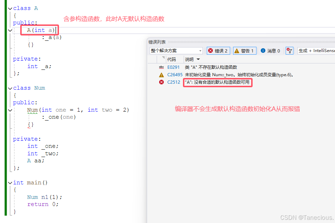Click the 'private:' label in class Num
This screenshot has width=335, height=223.
click(x=27, y=139)
